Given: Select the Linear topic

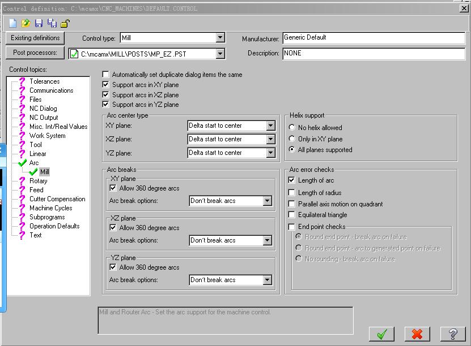Looking at the screenshot, I should point(37,154).
